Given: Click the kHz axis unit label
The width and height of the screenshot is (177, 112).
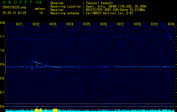Looking at the screenshot, I should click(3, 23).
